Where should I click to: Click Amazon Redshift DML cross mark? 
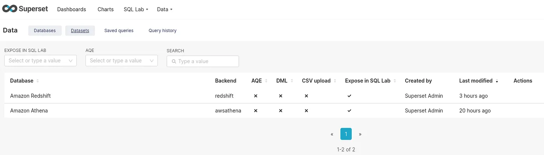[x=281, y=96]
